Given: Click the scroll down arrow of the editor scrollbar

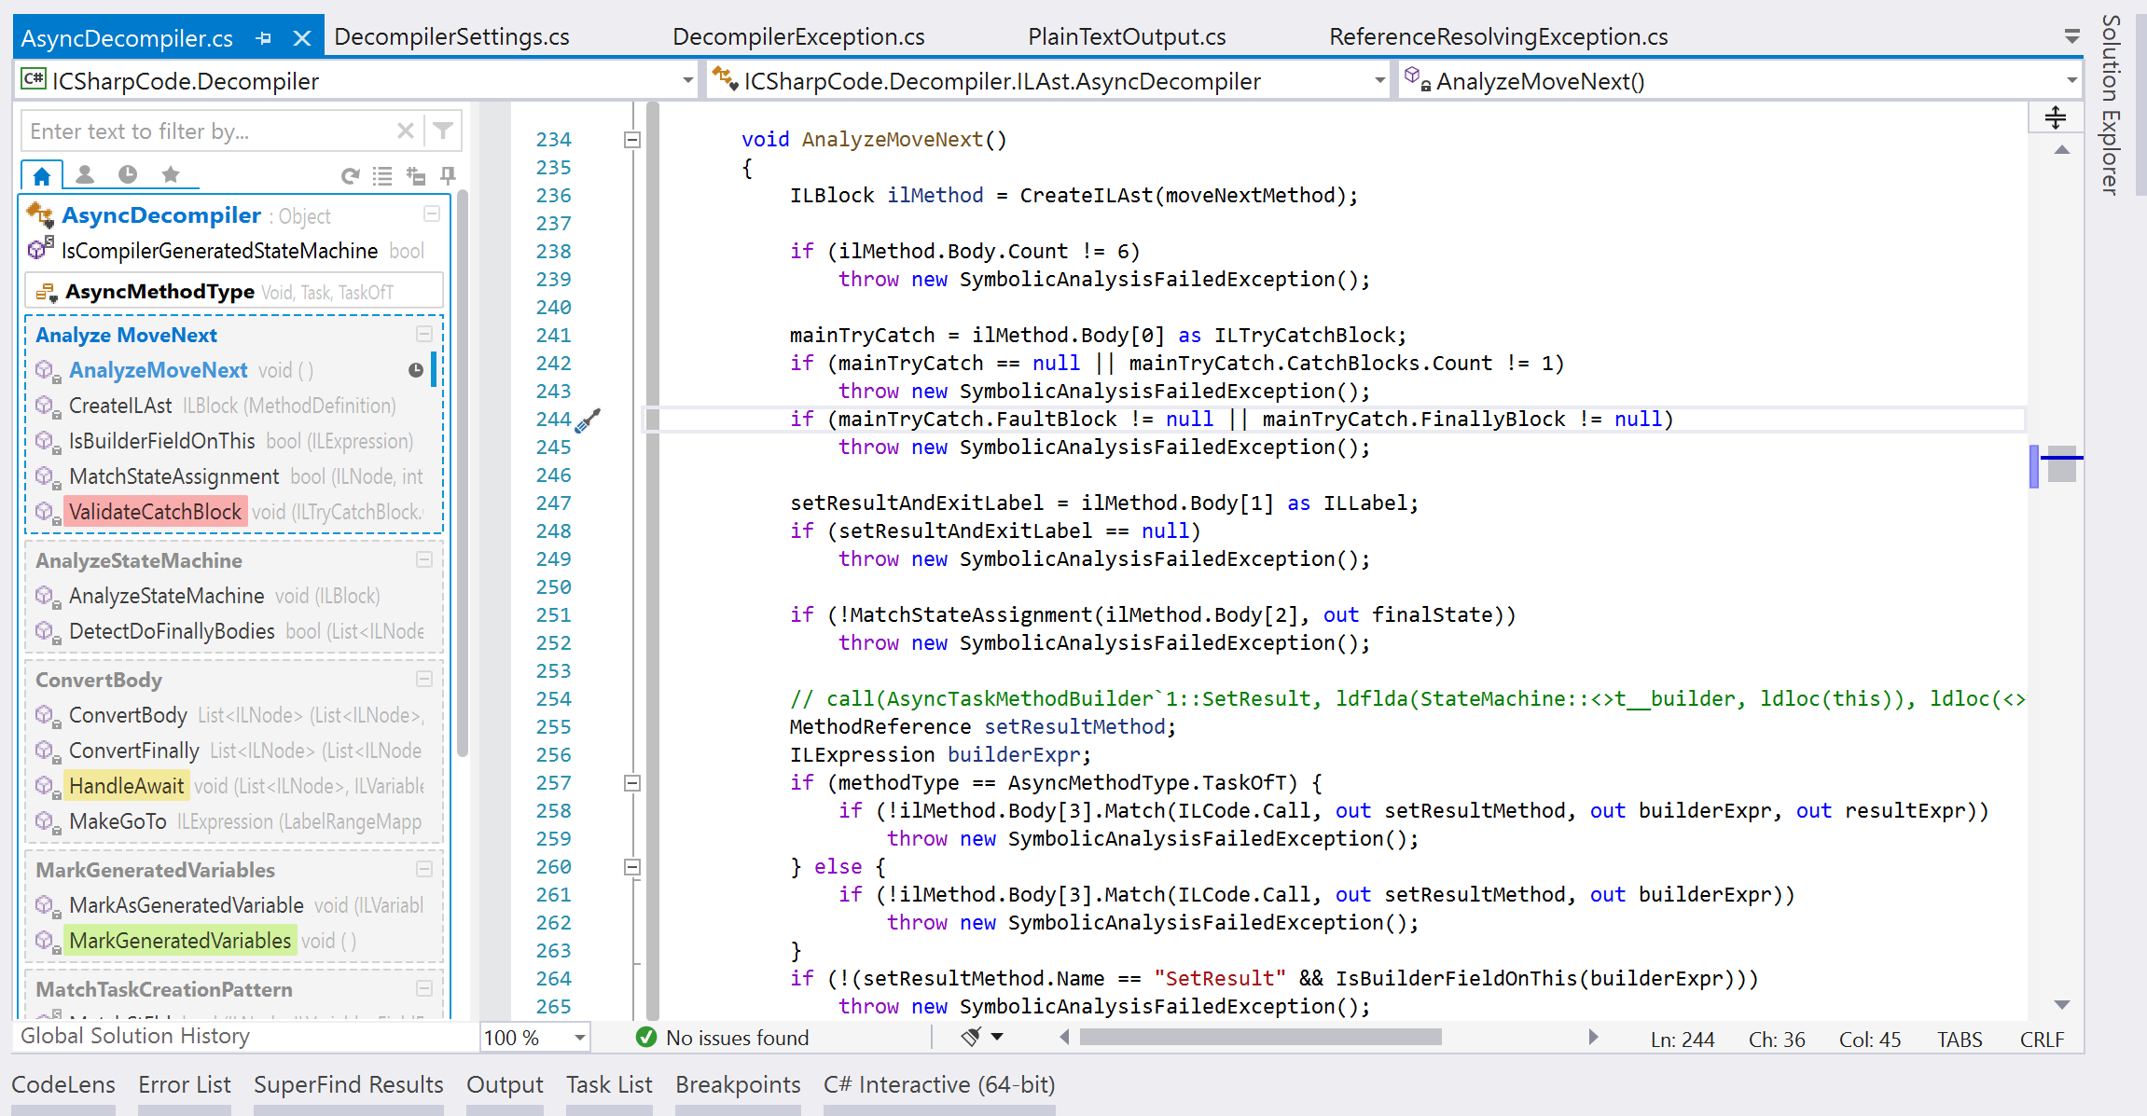Looking at the screenshot, I should click(x=2062, y=1004).
